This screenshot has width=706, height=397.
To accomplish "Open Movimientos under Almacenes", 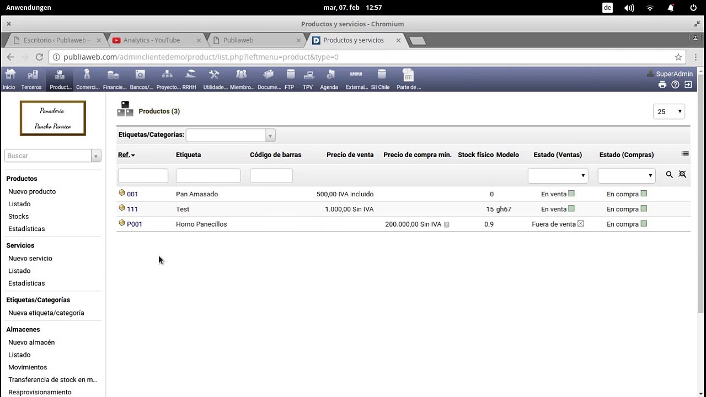I will 28,367.
